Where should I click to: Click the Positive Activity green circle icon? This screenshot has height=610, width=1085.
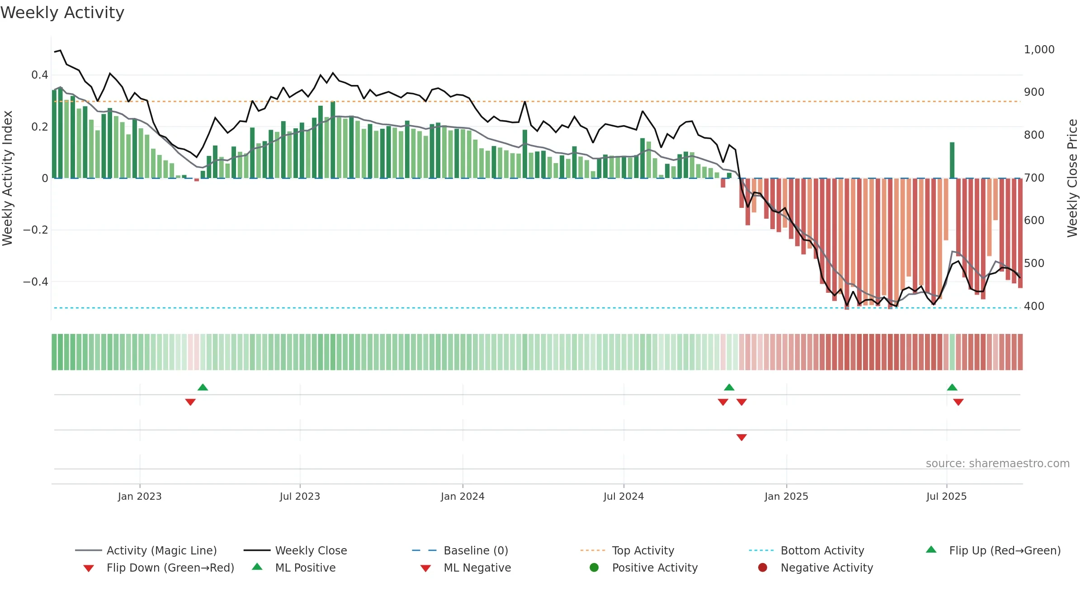pos(594,567)
